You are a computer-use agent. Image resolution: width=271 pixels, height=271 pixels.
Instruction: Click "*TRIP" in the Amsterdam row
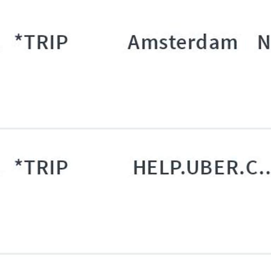(x=41, y=42)
